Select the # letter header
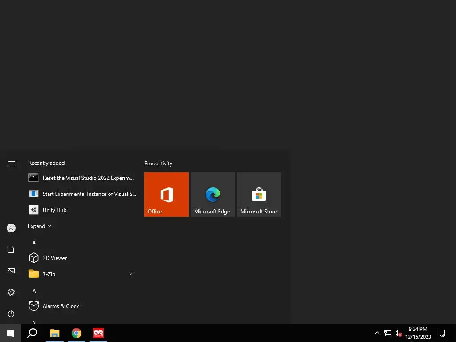Screen dimensions: 456x342 click(34, 243)
